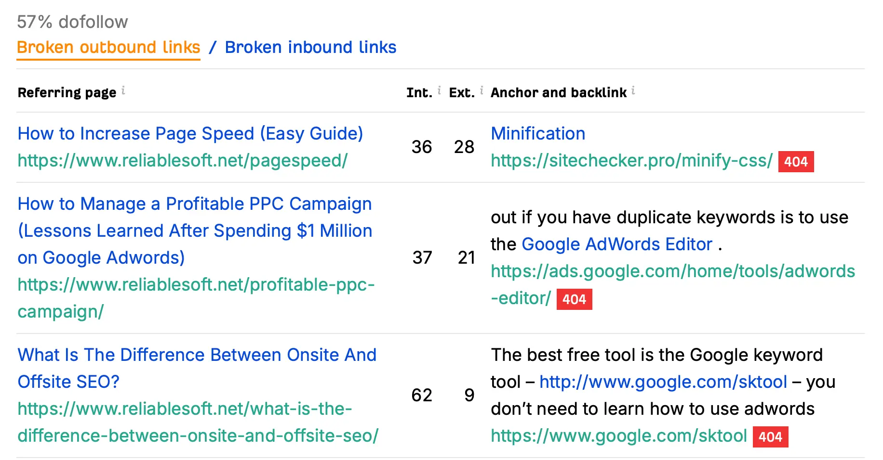Click 404 badge beside google.com/sktool URL
Viewport: 883px width, 460px height.
tap(770, 437)
